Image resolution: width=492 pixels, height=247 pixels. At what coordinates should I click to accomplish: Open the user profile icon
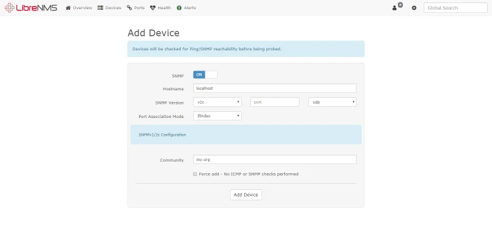pyautogui.click(x=395, y=8)
